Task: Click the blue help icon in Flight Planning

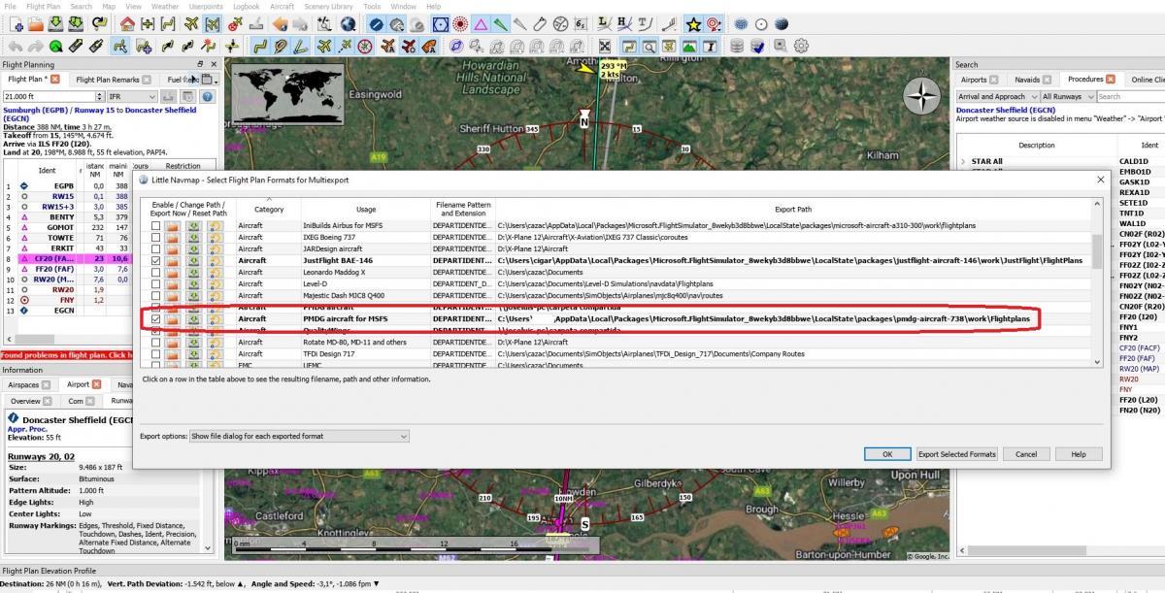Action: (x=207, y=97)
